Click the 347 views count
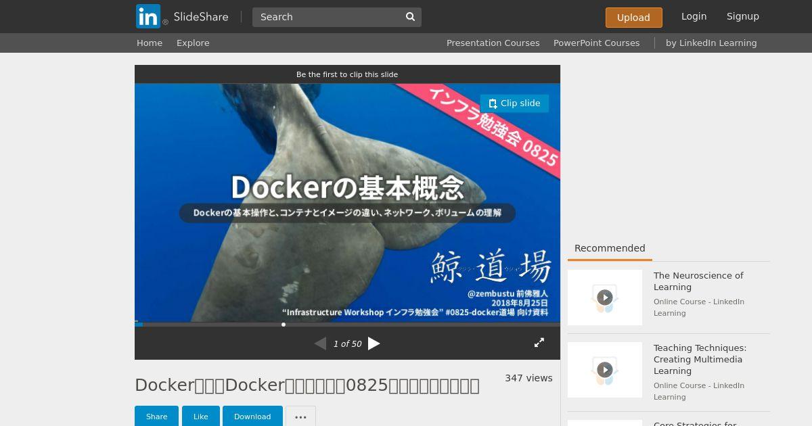The height and width of the screenshot is (426, 812). (528, 378)
